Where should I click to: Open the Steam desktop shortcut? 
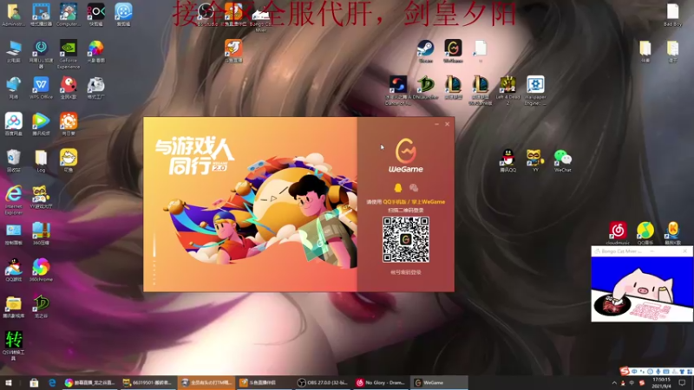tap(425, 51)
